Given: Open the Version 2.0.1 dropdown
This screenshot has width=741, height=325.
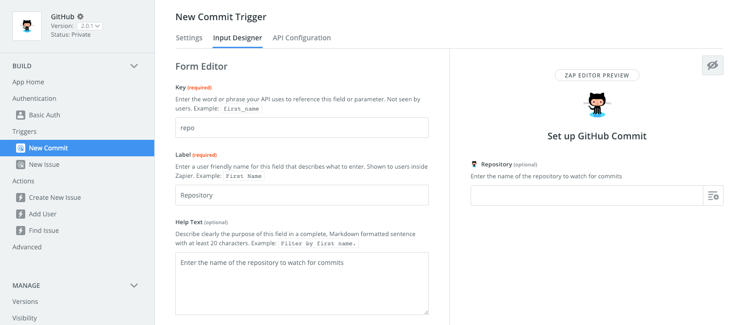Looking at the screenshot, I should pyautogui.click(x=90, y=26).
